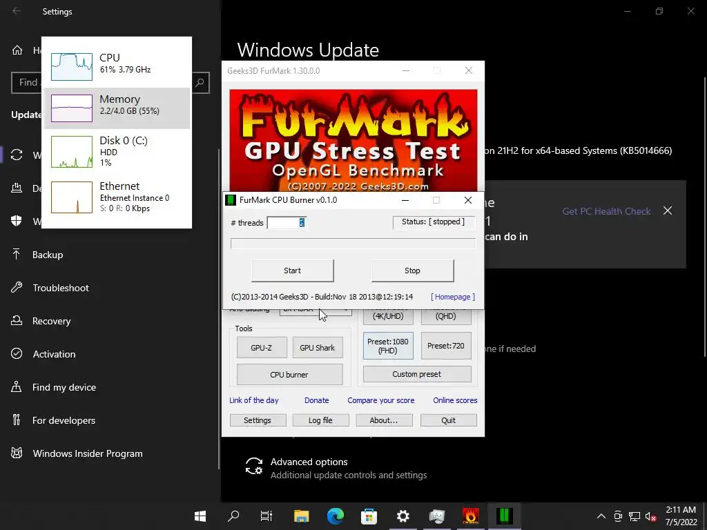Select Disk 0 (C:) performance entry
Image resolution: width=707 pixels, height=530 pixels.
coord(117,152)
